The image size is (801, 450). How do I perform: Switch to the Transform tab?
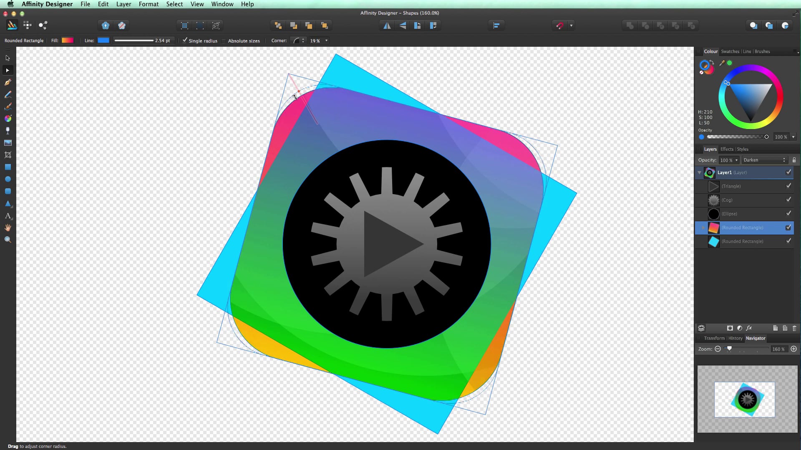click(x=714, y=338)
